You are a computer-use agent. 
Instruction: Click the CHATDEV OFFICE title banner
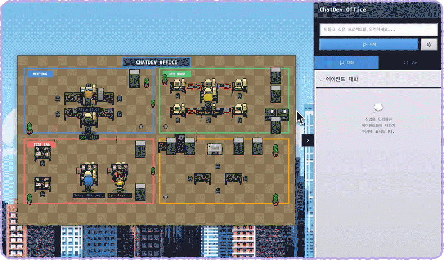[157, 62]
